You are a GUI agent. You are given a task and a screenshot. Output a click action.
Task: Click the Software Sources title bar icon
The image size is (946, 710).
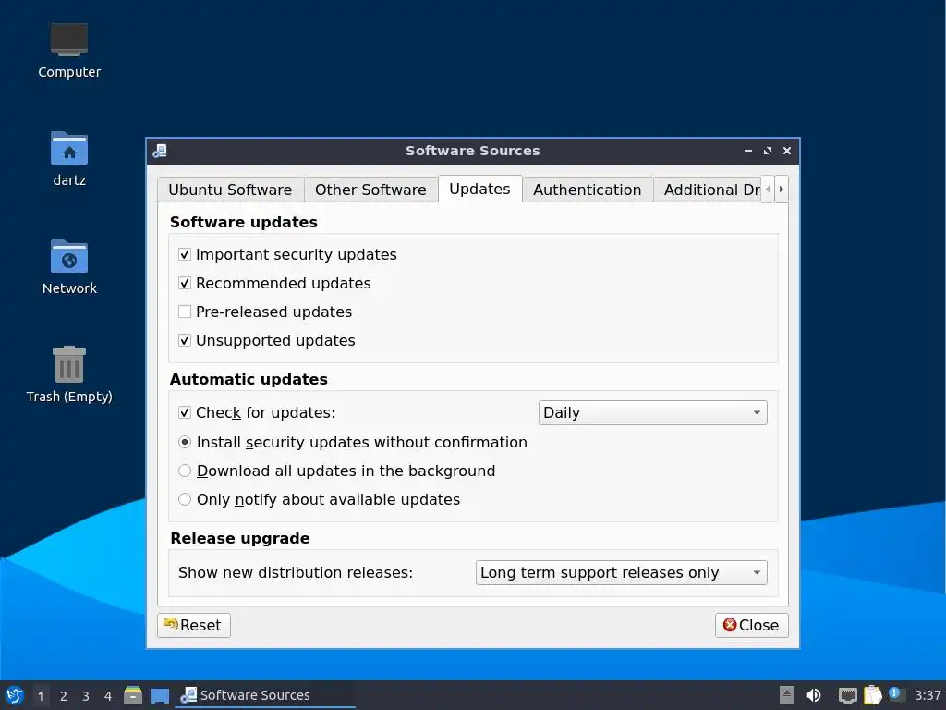(160, 151)
